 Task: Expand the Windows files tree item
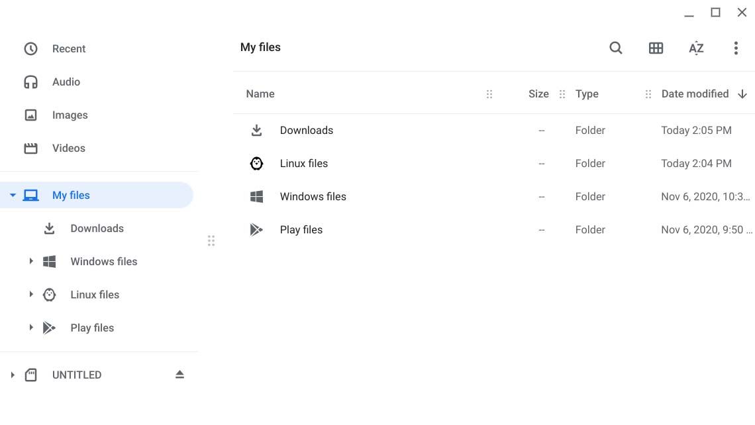[x=31, y=261]
